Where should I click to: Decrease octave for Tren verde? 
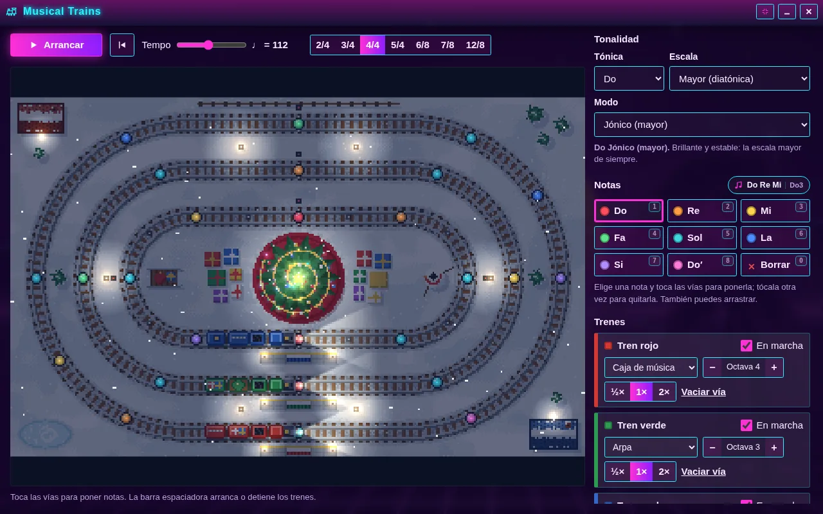coord(711,447)
